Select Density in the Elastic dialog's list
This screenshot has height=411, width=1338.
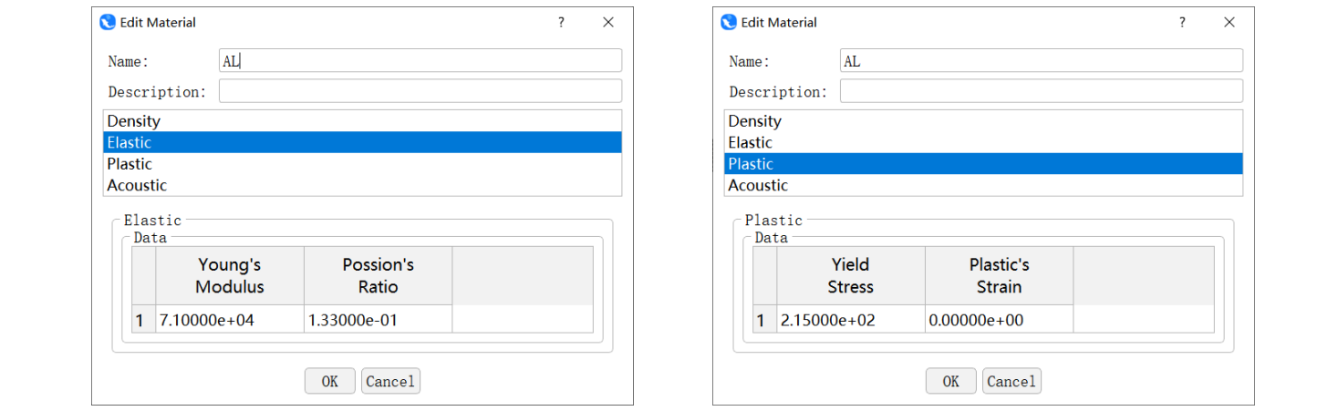(x=133, y=121)
